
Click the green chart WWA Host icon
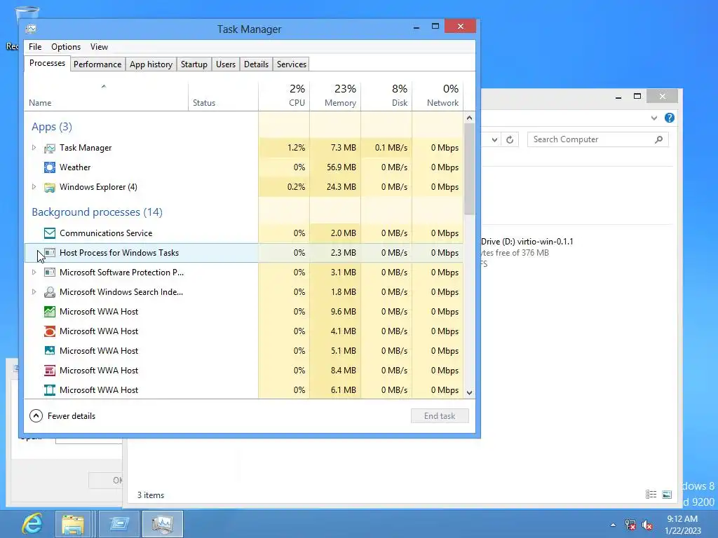[50, 312]
